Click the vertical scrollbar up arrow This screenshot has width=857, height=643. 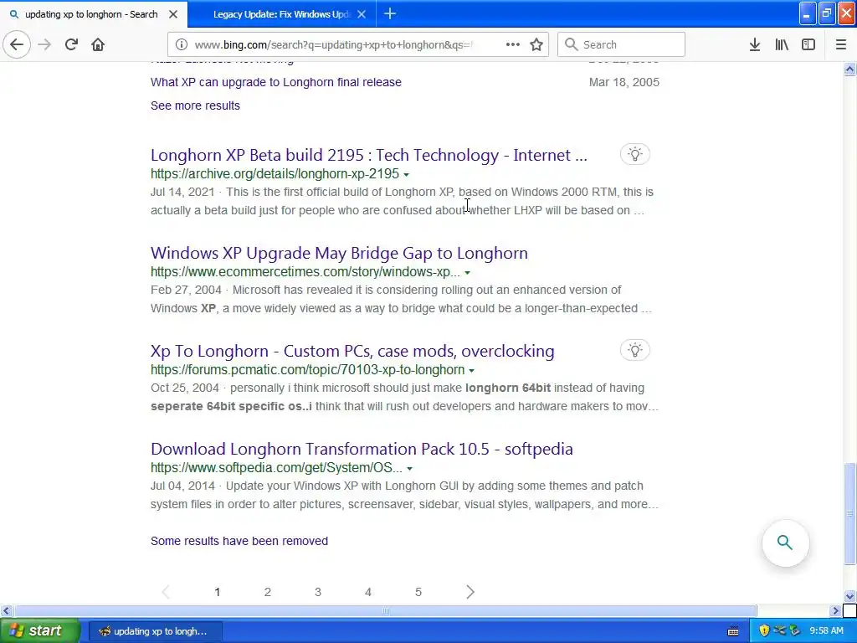point(849,69)
